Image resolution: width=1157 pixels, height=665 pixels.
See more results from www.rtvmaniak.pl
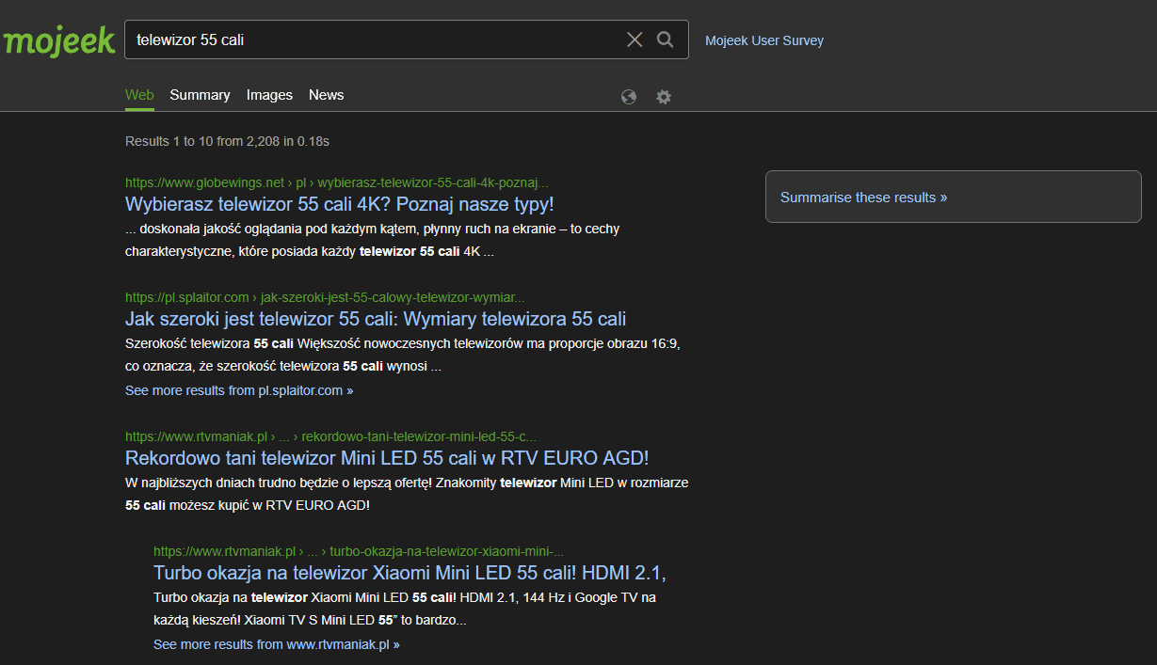pos(277,644)
